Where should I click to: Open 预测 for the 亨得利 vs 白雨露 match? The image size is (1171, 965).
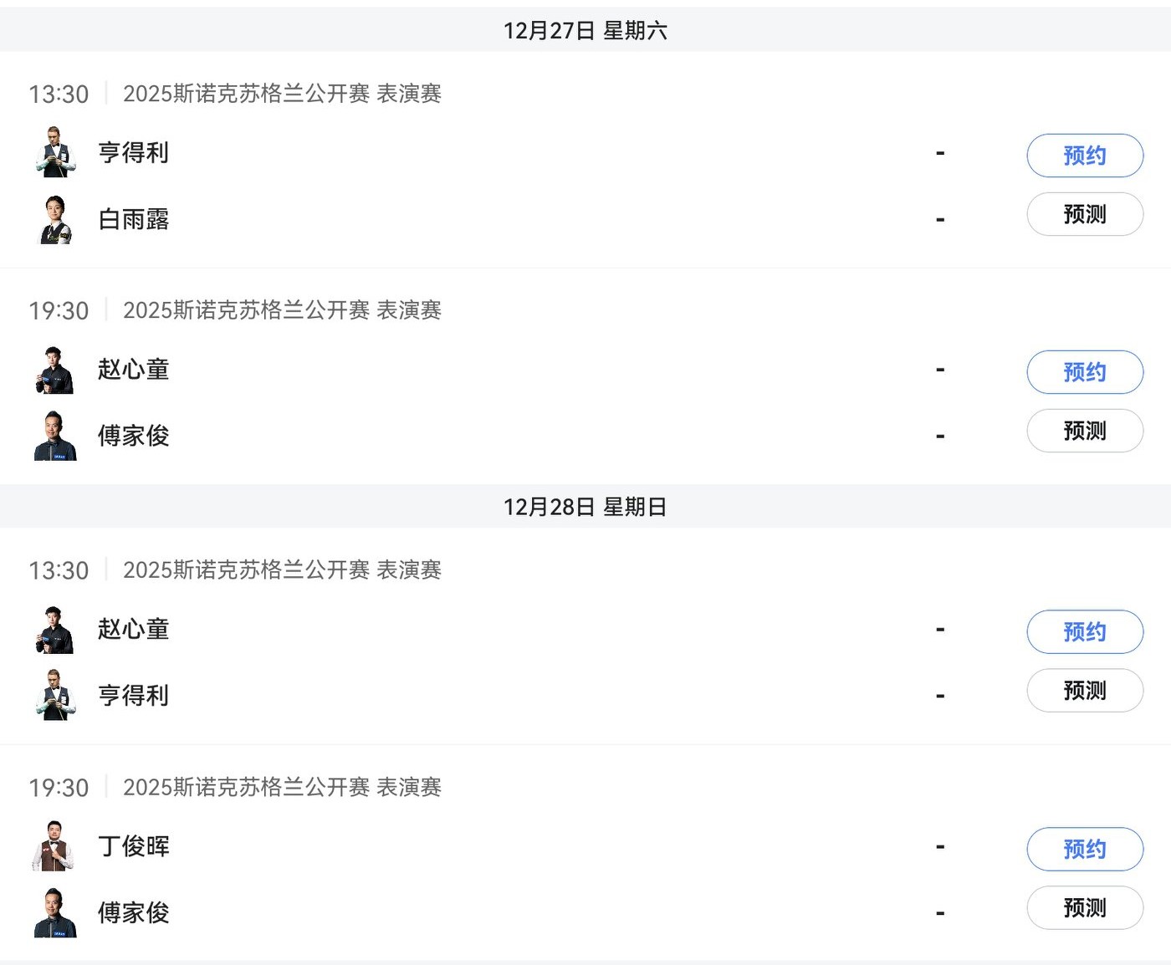coord(1084,215)
